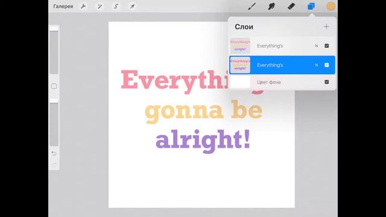
Task: Close the Layers panel via layers icon
Action: (x=311, y=7)
